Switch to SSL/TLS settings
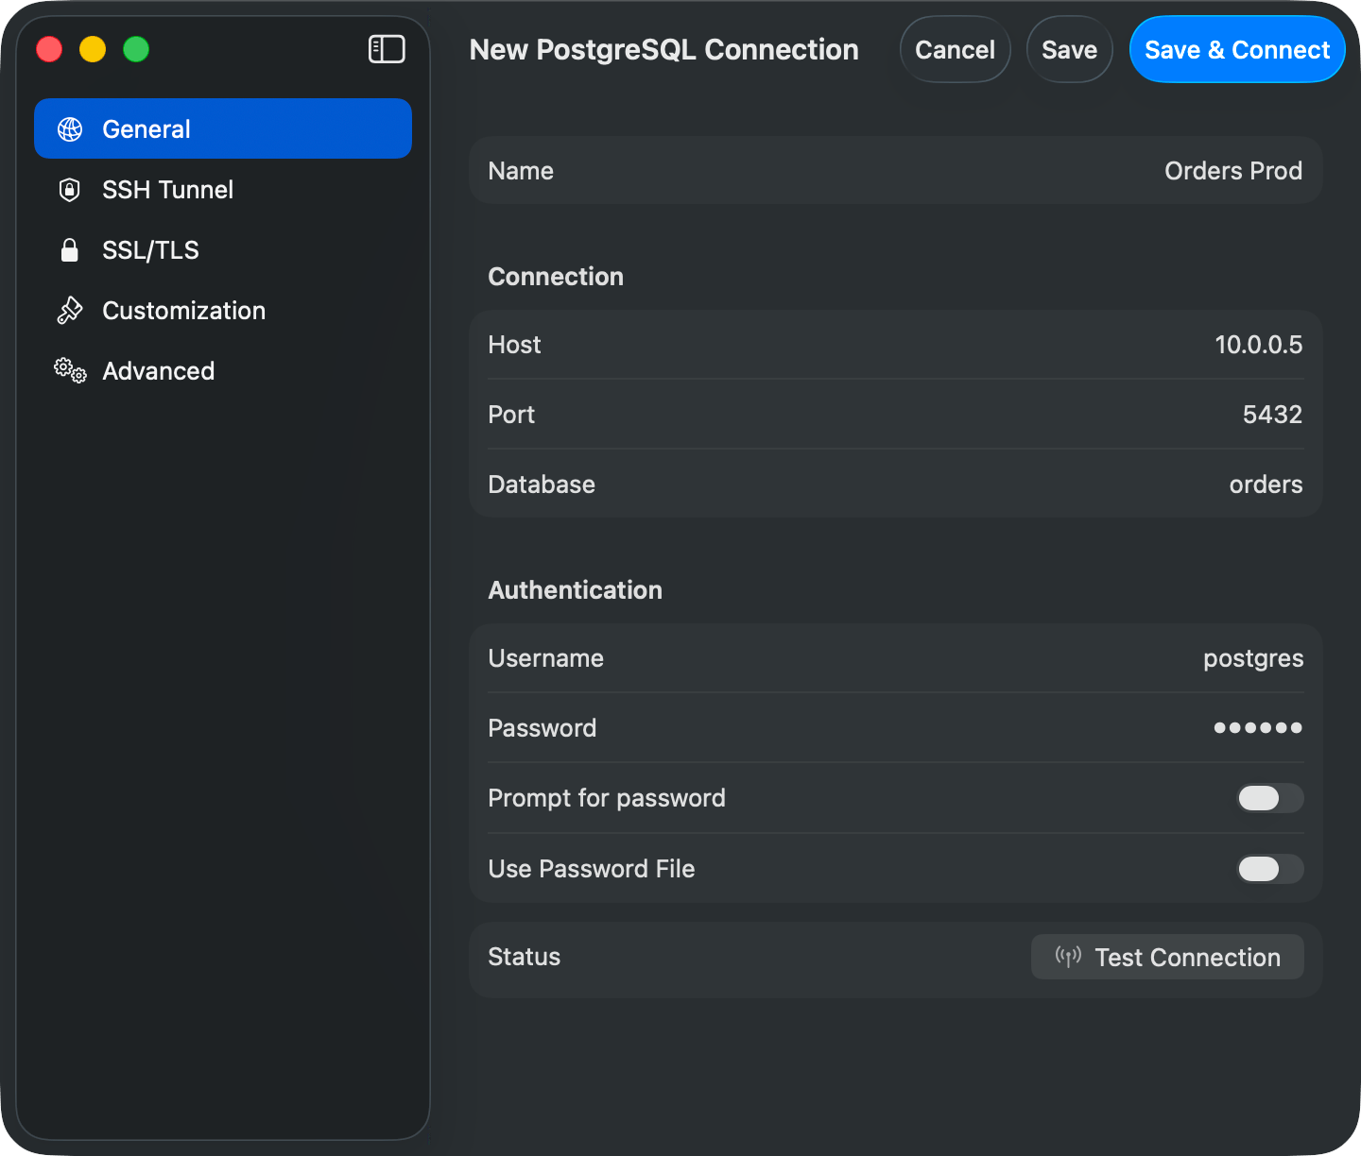This screenshot has height=1156, width=1361. [x=223, y=249]
